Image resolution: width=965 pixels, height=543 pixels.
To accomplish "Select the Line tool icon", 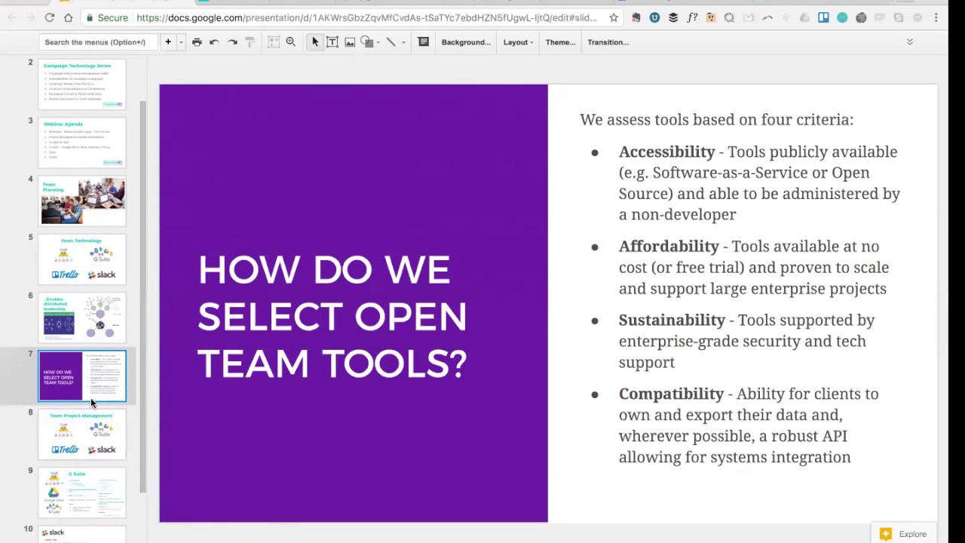I will (x=391, y=42).
